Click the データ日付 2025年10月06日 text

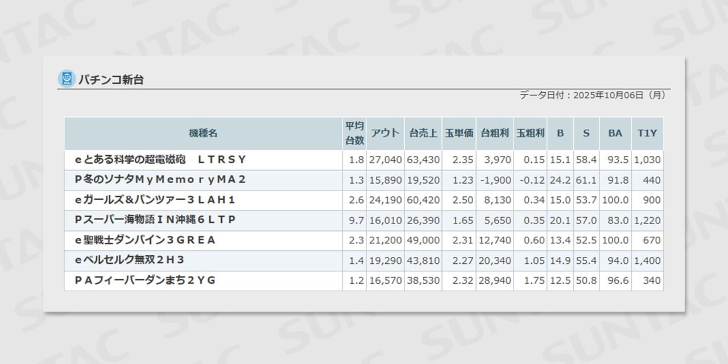(591, 96)
